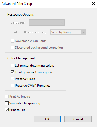Enable Preserve CMYK Primaries
The width and height of the screenshot is (97, 127).
tap(12, 86)
